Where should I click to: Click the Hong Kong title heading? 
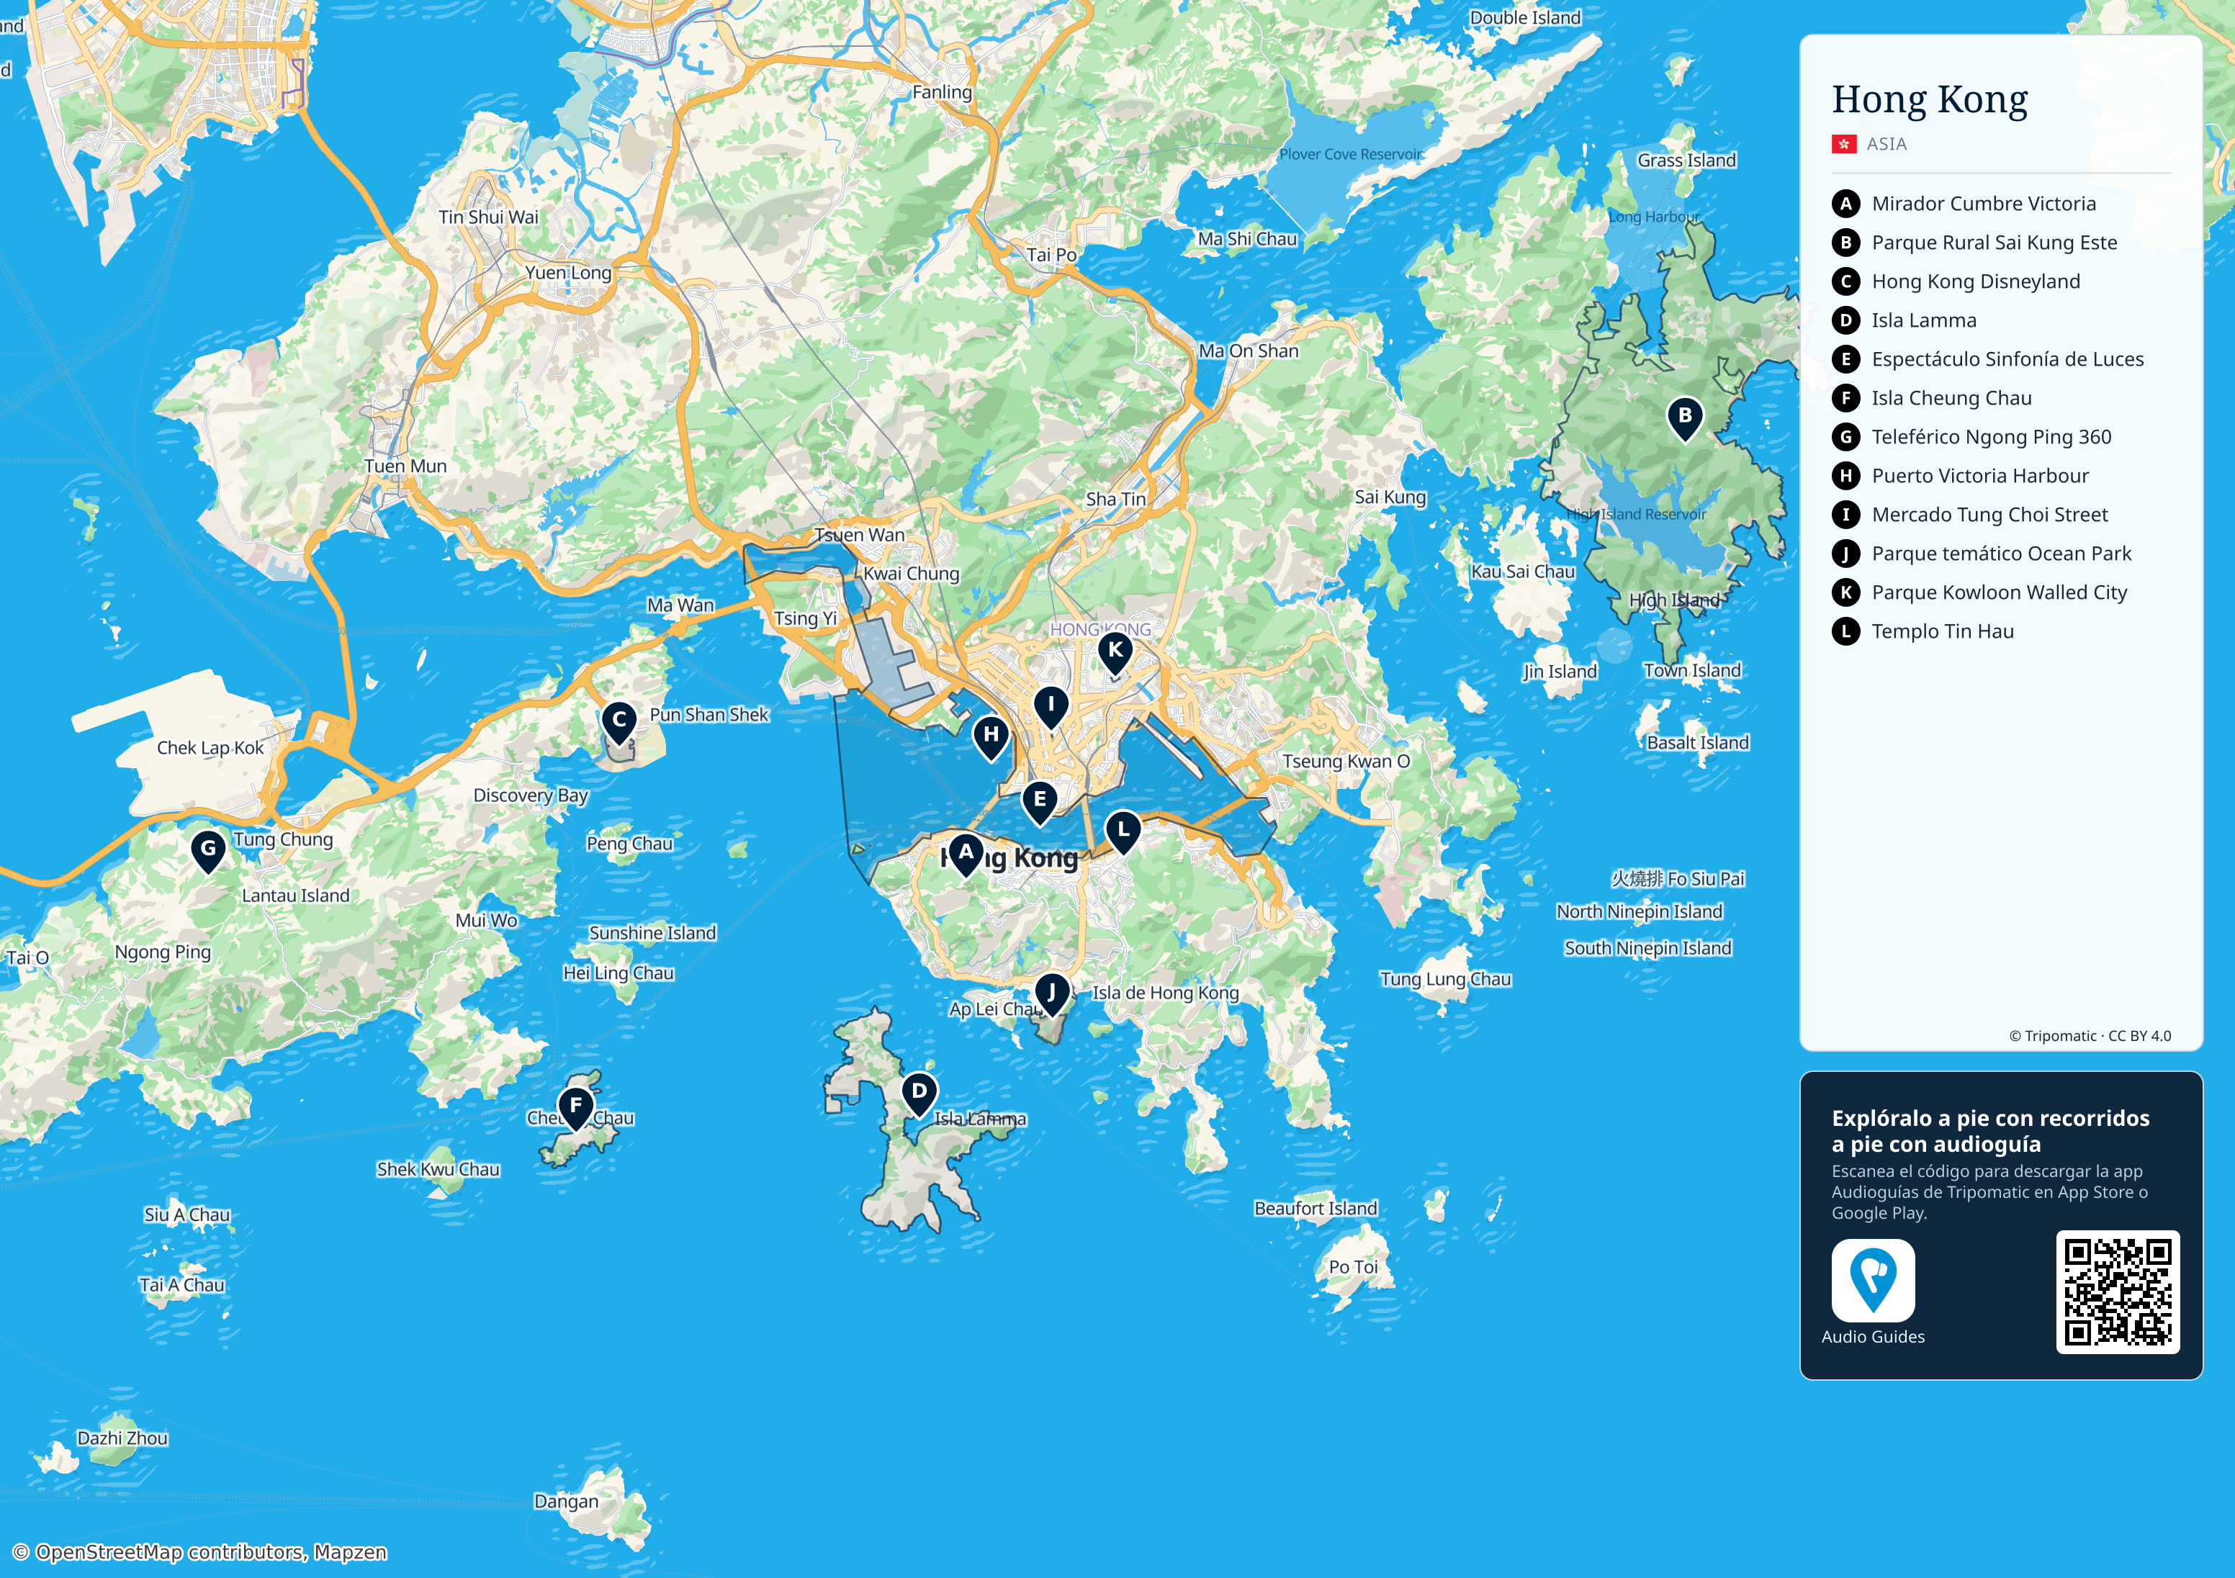pyautogui.click(x=1929, y=100)
